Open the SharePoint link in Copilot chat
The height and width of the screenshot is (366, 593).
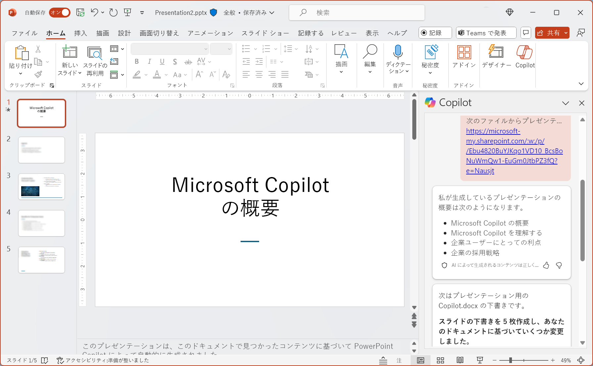point(514,151)
